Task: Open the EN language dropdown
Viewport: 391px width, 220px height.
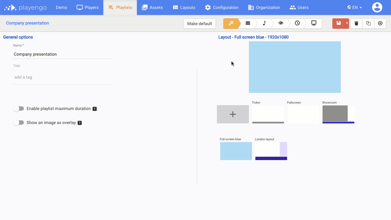Action: [354, 7]
